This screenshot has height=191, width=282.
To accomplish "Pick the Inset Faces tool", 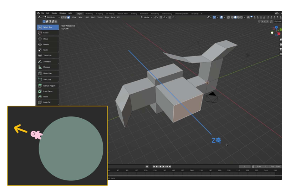I will pyautogui.click(x=47, y=91).
